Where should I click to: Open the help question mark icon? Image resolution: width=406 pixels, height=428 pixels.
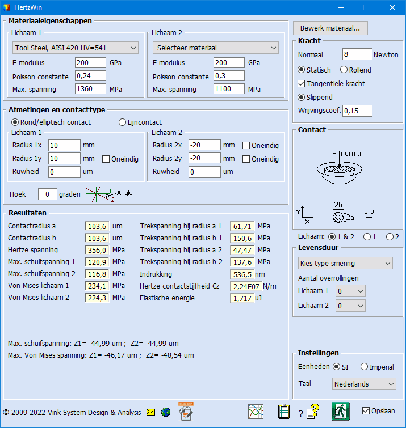313,412
